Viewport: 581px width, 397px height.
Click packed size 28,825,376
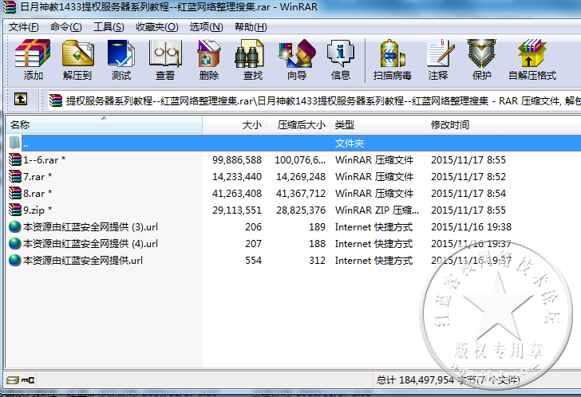click(301, 210)
